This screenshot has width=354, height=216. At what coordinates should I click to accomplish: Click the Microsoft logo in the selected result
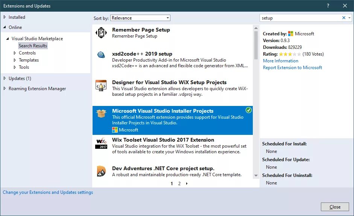(x=115, y=130)
